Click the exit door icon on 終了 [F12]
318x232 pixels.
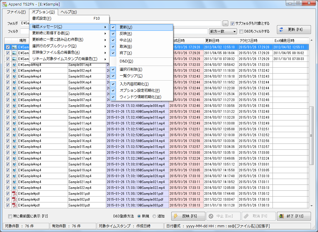point(281,216)
